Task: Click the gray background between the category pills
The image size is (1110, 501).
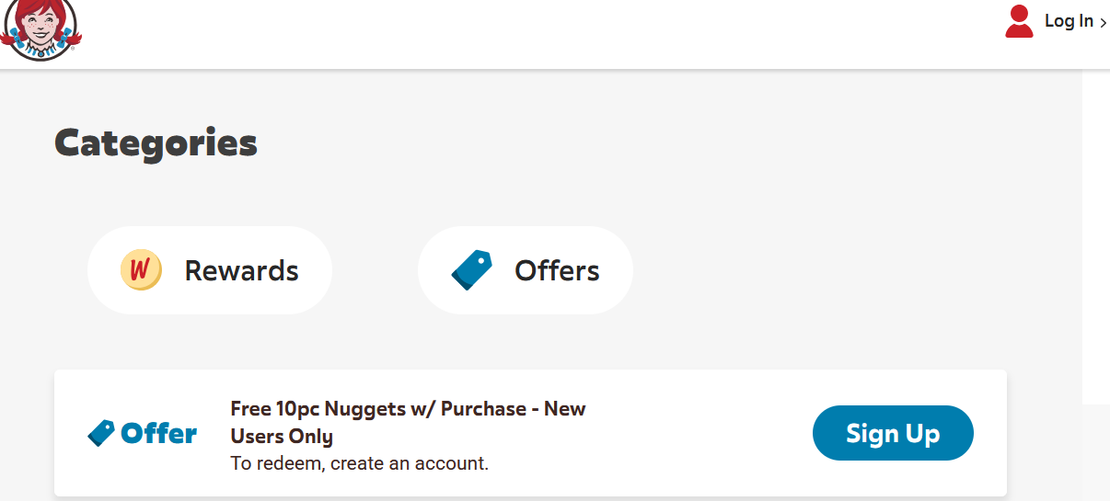Action: tap(375, 270)
